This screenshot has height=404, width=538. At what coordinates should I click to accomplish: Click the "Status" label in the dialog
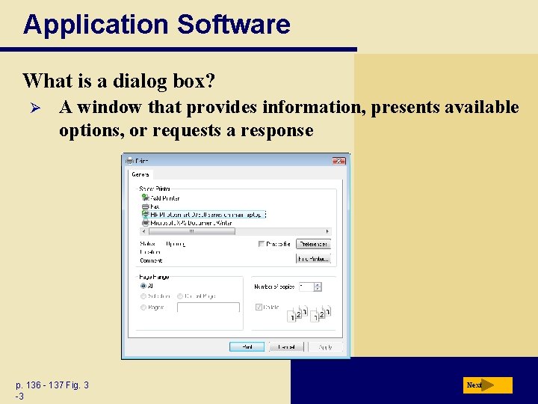point(147,244)
